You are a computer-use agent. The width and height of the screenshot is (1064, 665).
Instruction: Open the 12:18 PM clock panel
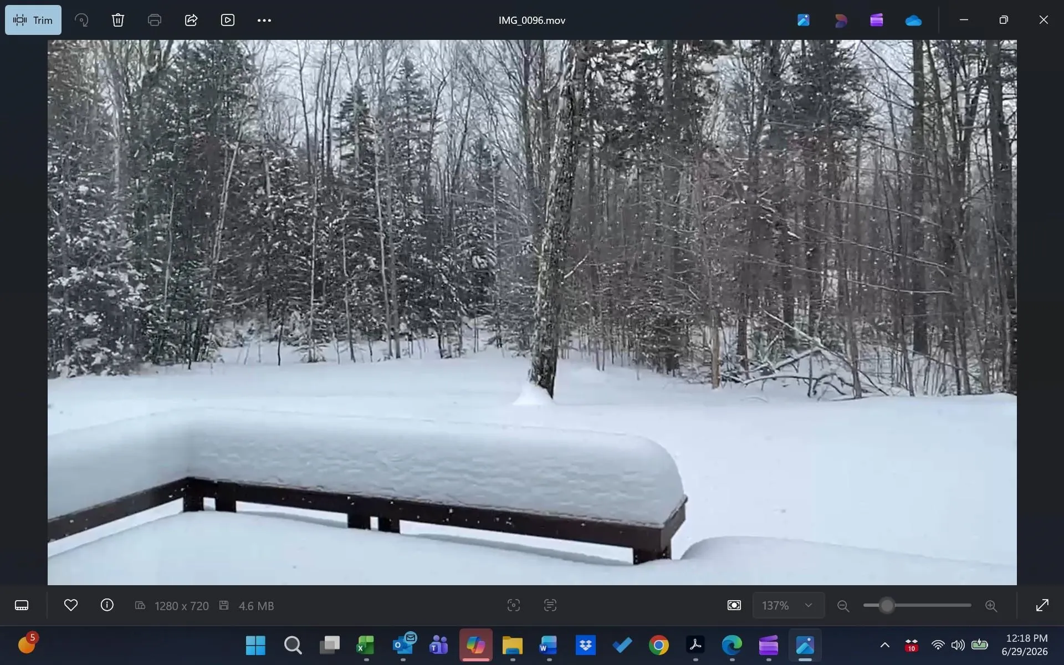[1025, 645]
